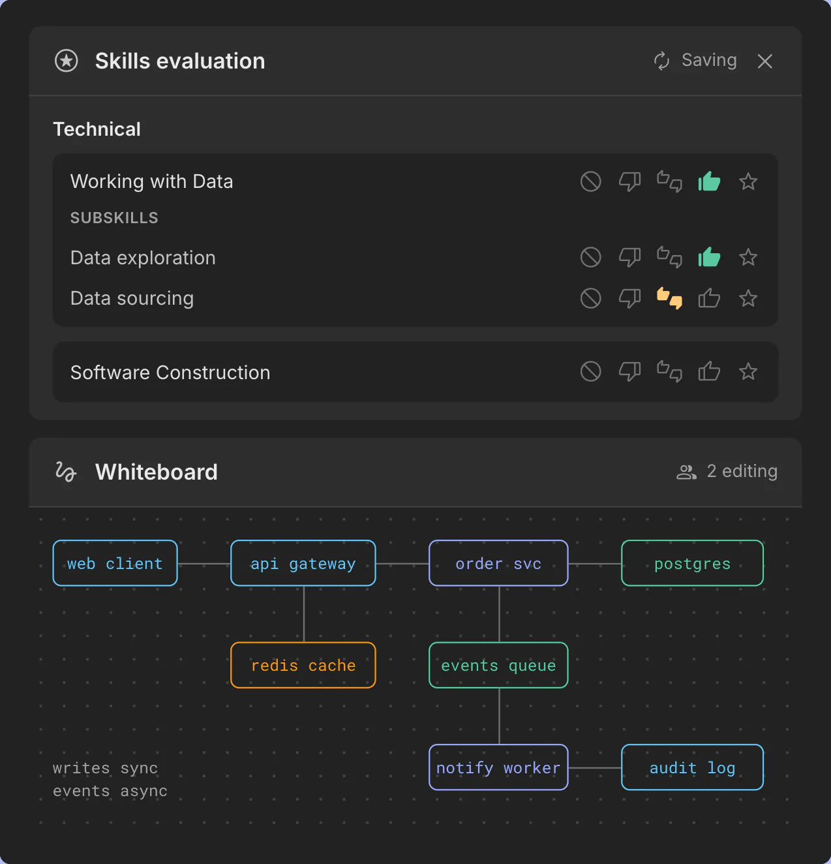831x864 pixels.
Task: Rate Data sourcing thumbs up
Action: point(709,298)
